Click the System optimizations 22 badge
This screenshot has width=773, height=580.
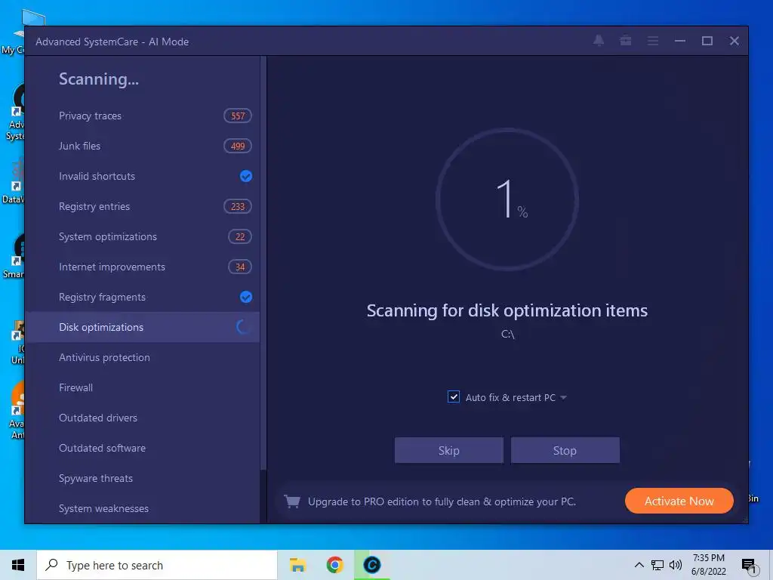(239, 236)
